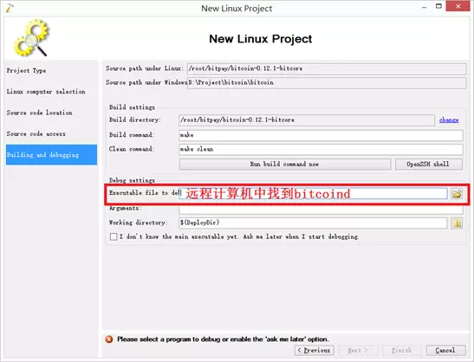Run build command now
This screenshot has height=362, width=474.
point(285,164)
